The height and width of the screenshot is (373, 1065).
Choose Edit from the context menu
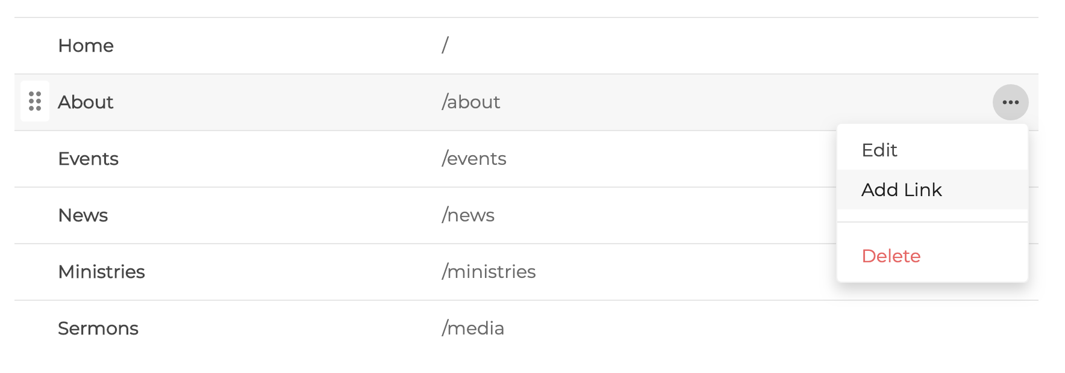(x=879, y=150)
